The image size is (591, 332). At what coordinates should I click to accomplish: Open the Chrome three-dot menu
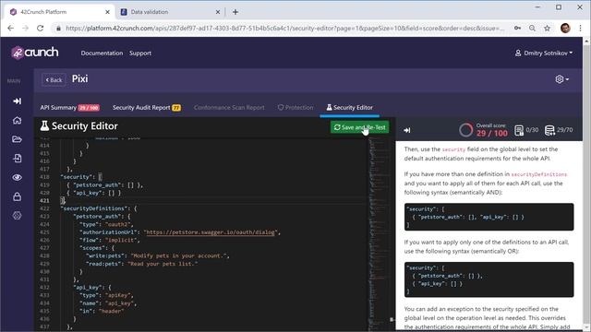tap(581, 29)
